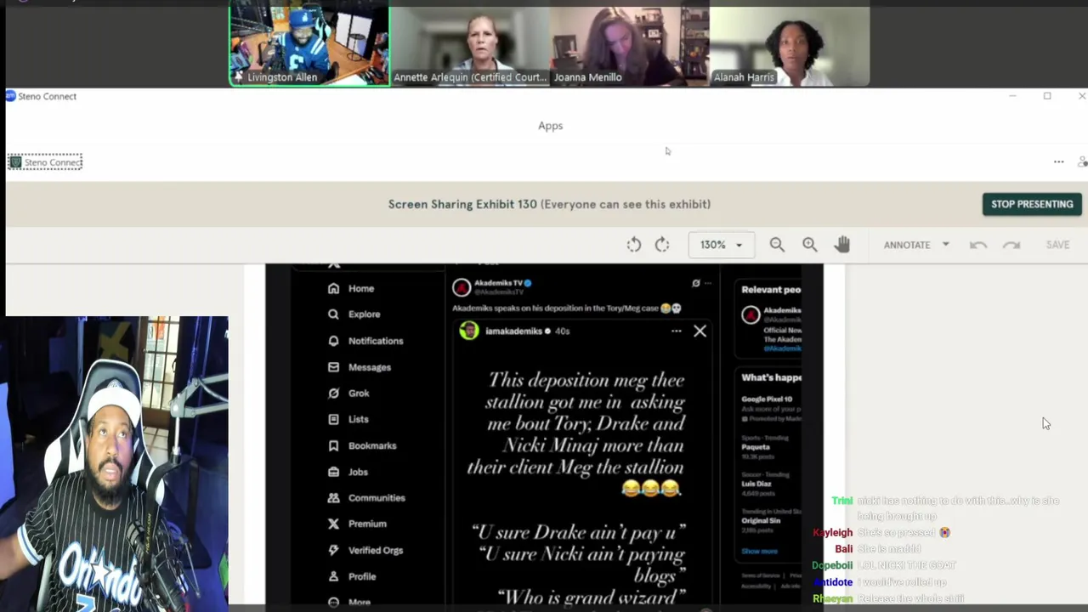Select Livingston Allen video tile
The height and width of the screenshot is (612, 1088).
309,46
